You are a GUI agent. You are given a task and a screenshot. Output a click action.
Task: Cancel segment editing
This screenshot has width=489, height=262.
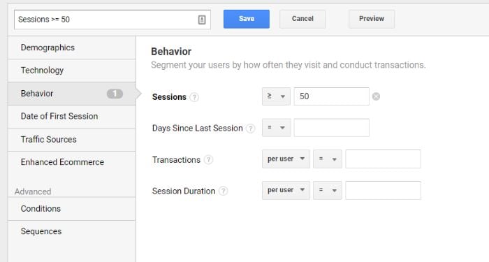302,19
